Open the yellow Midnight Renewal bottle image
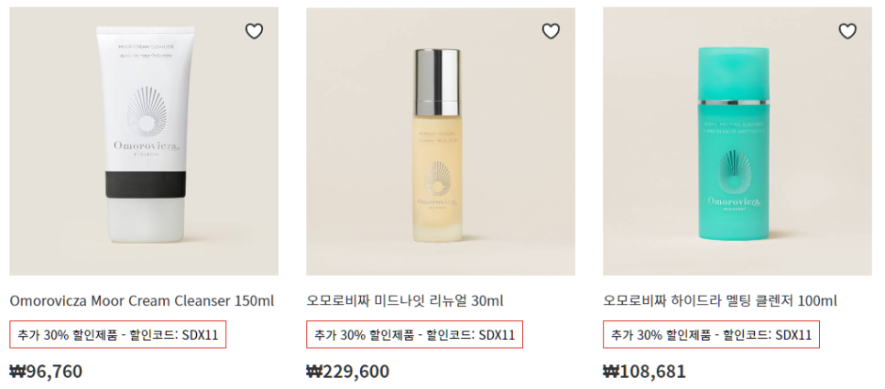The height and width of the screenshot is (389, 885). [441, 141]
